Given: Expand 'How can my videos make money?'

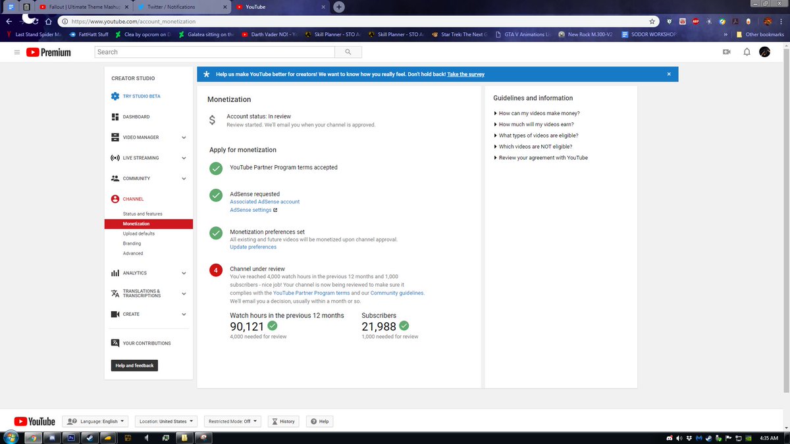Looking at the screenshot, I should (x=537, y=113).
